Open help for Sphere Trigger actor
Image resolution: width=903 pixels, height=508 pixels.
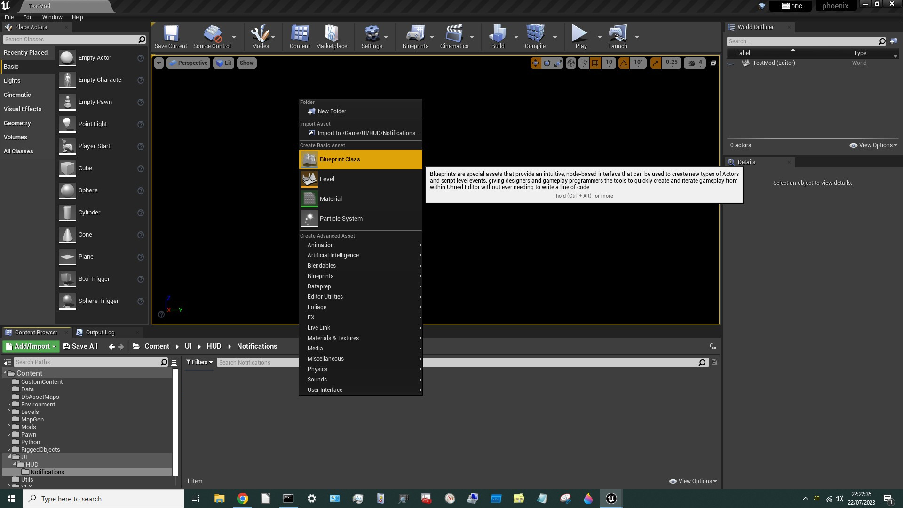[x=140, y=301]
